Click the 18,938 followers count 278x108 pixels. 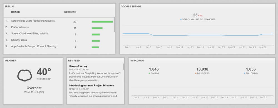[202, 69]
